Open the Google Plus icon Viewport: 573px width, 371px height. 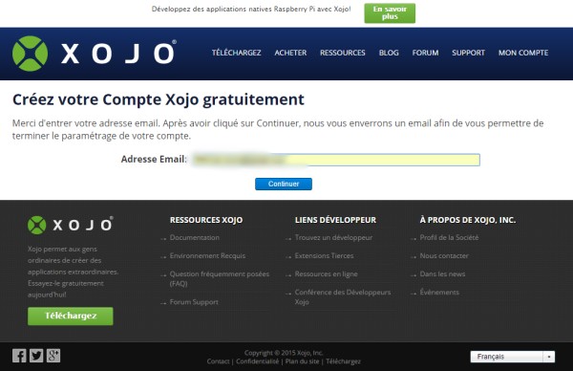point(53,356)
